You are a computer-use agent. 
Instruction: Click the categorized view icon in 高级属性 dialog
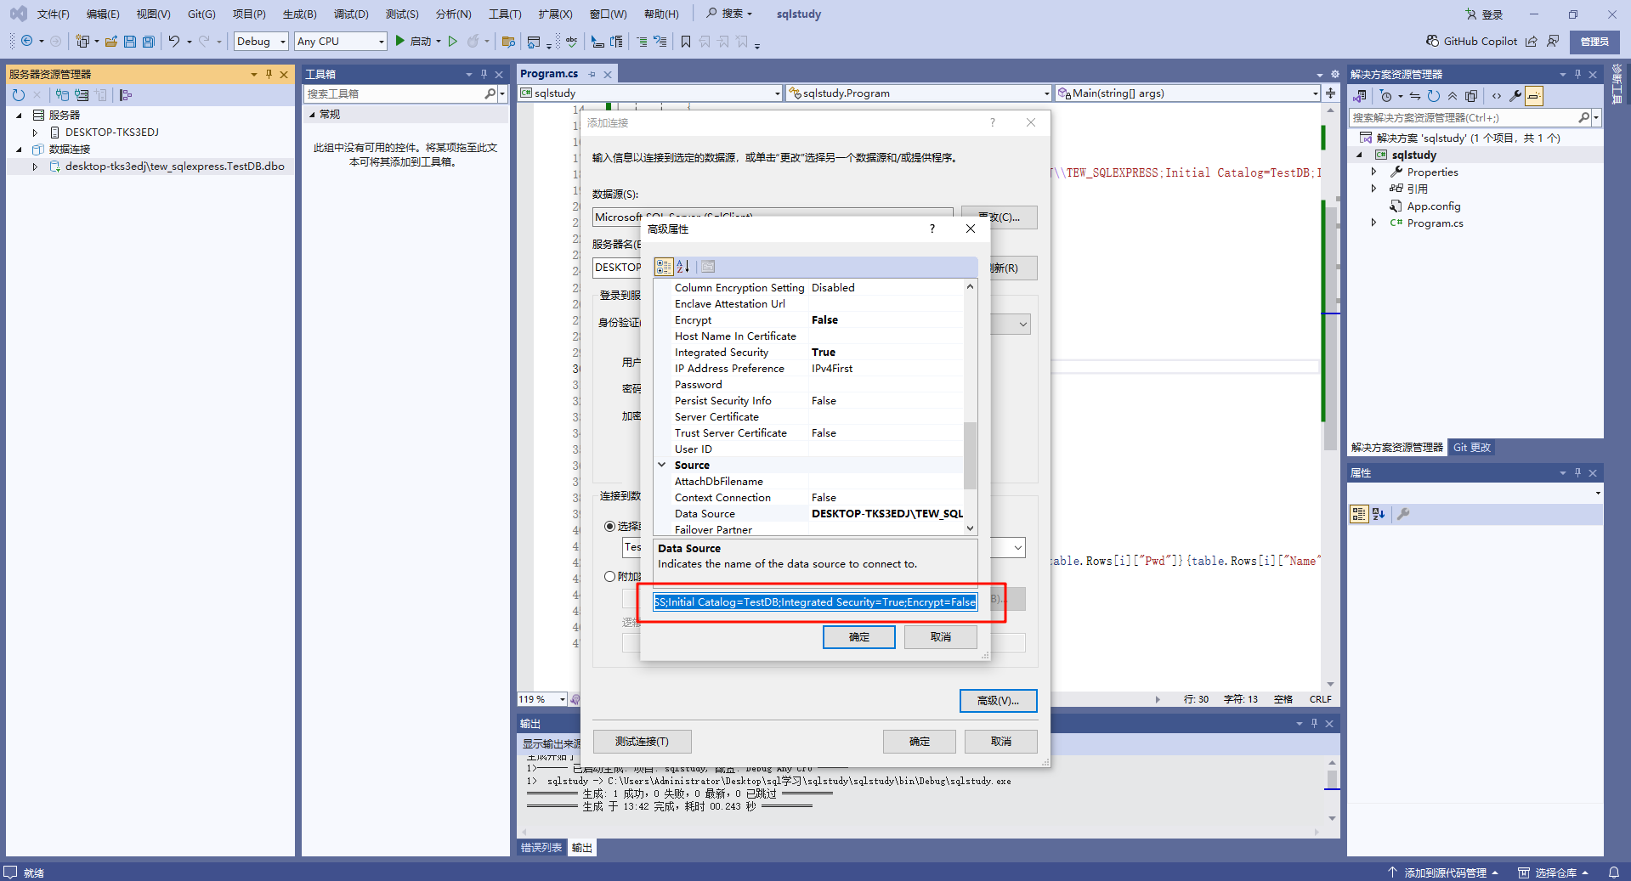click(664, 267)
